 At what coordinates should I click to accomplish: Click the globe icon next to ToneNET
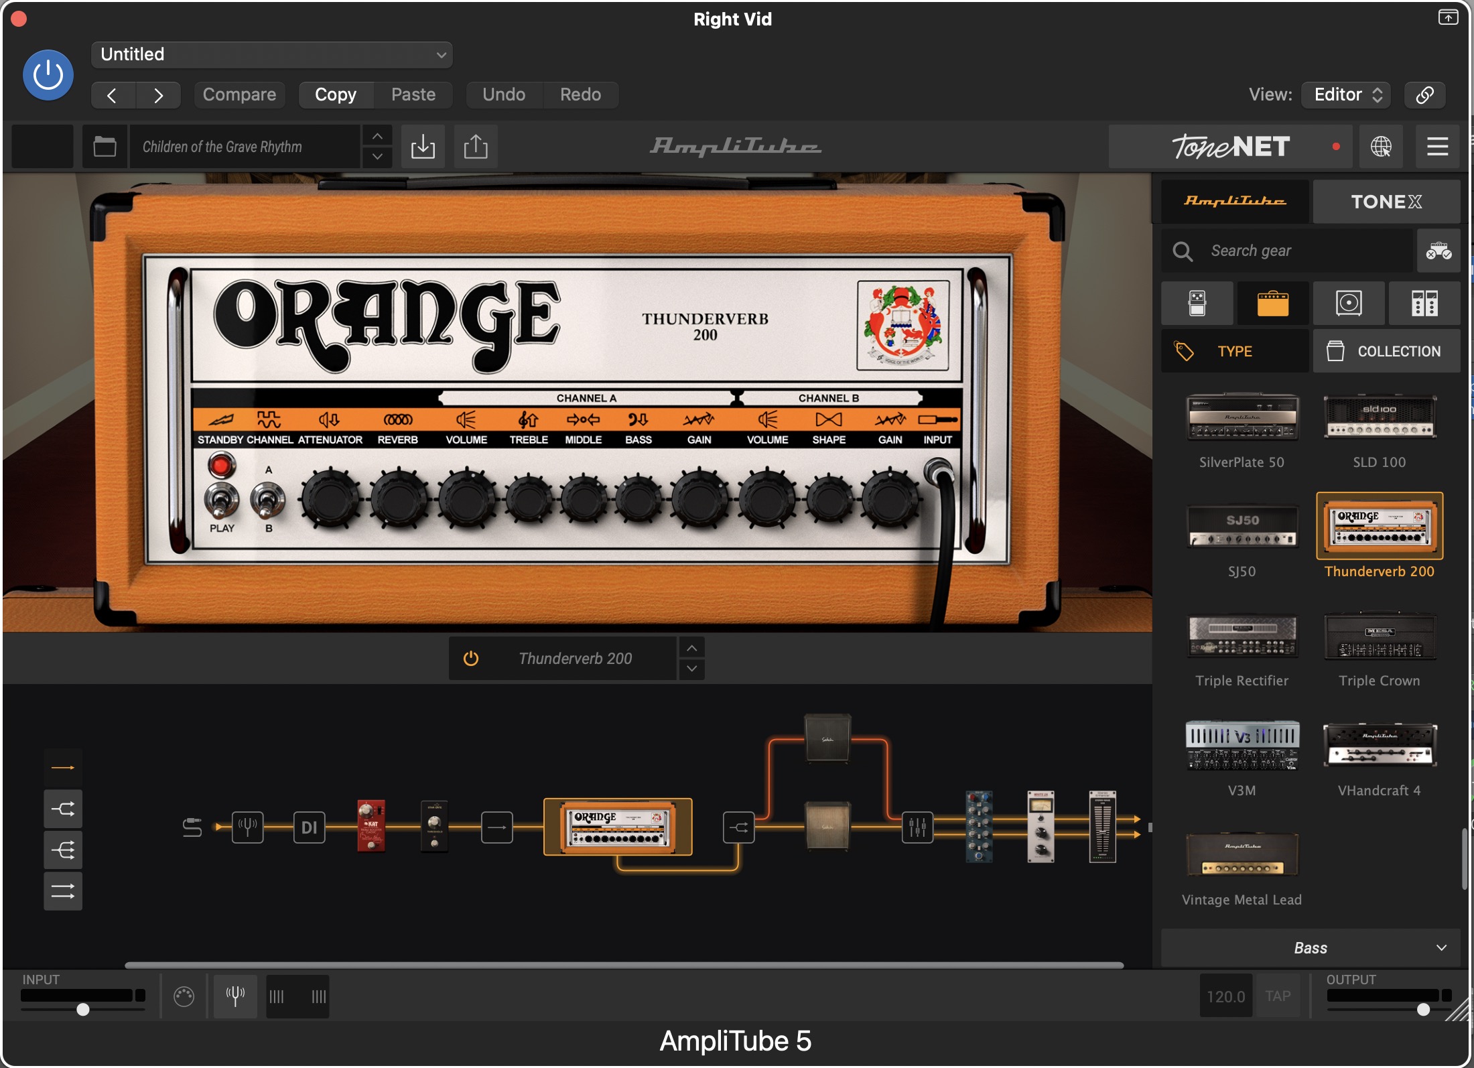pyautogui.click(x=1381, y=146)
